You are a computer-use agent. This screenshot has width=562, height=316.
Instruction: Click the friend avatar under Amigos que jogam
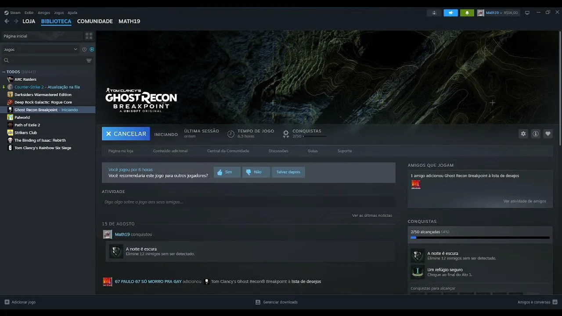(x=415, y=184)
